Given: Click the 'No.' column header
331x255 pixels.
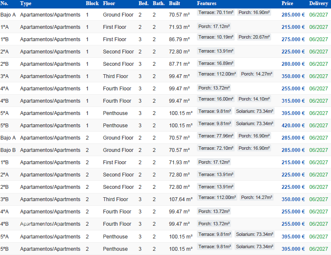Looking at the screenshot, I should point(4,3).
